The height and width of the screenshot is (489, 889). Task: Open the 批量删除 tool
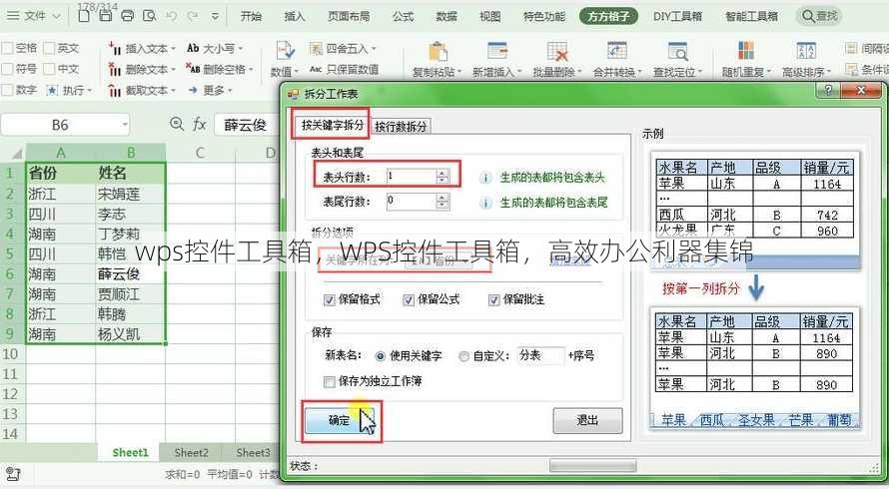pos(557,59)
